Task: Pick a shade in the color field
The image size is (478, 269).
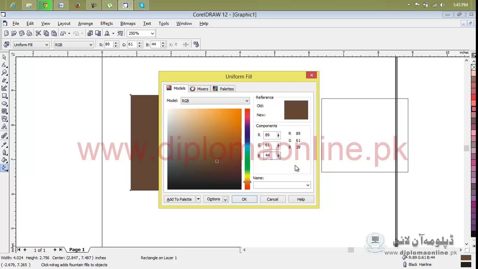Action: (204, 149)
